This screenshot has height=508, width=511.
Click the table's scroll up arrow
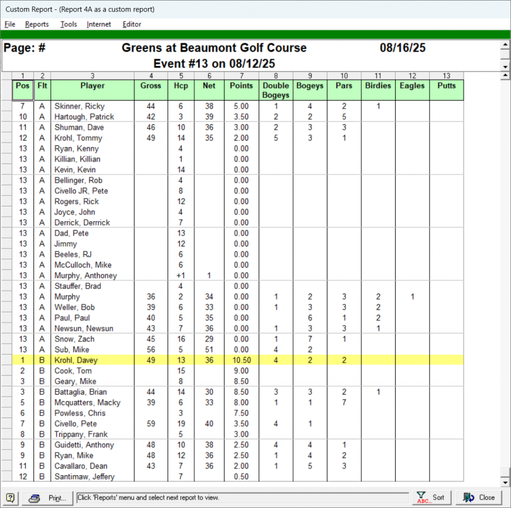(505, 76)
